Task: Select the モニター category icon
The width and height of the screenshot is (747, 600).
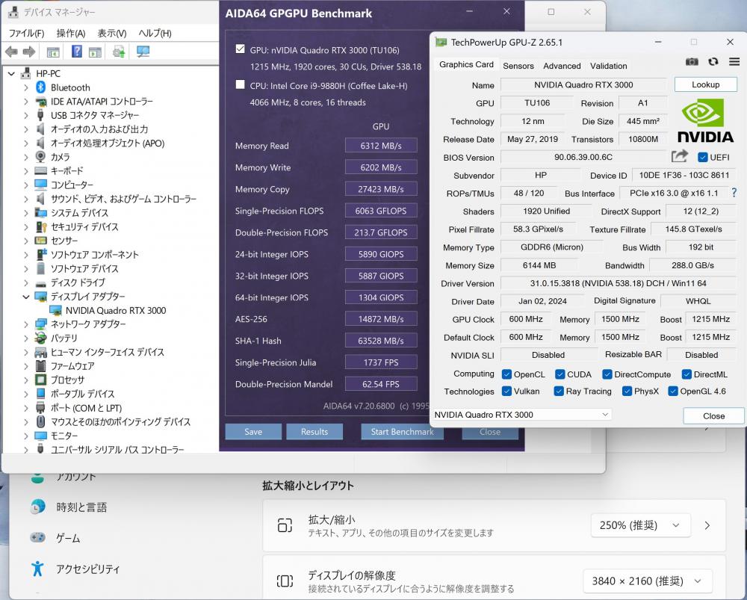Action: [41, 436]
